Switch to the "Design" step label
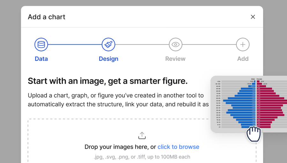This screenshot has height=163, width=287. click(x=108, y=59)
